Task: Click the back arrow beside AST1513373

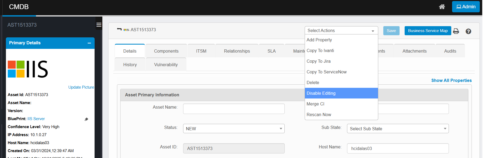Action: (119, 29)
